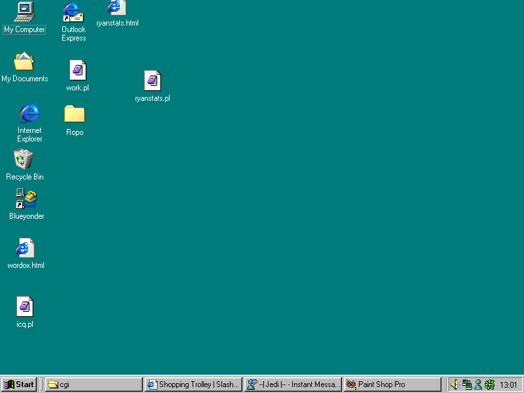The width and height of the screenshot is (524, 393).
Task: Activate the Jedi Instant Message window
Action: pos(293,384)
